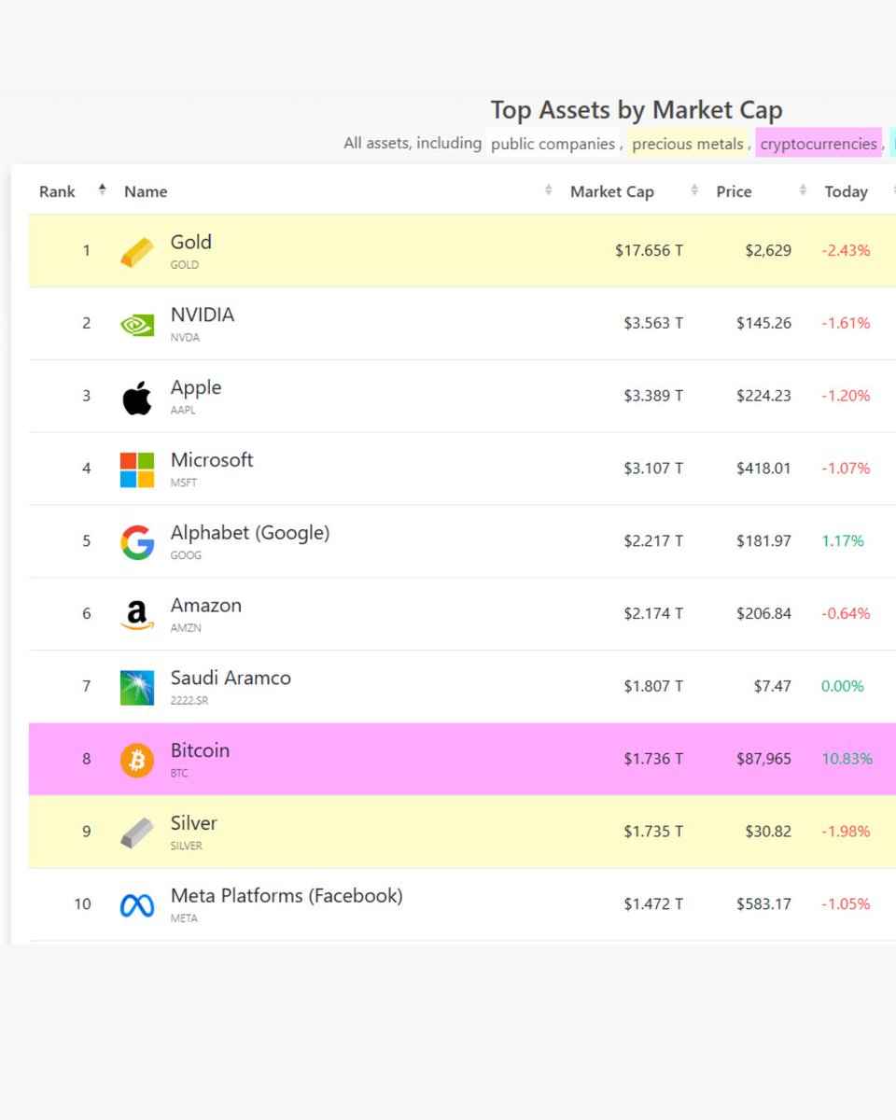This screenshot has height=1120, width=896.
Task: Click Silver market cap $1.735 T
Action: click(x=653, y=832)
